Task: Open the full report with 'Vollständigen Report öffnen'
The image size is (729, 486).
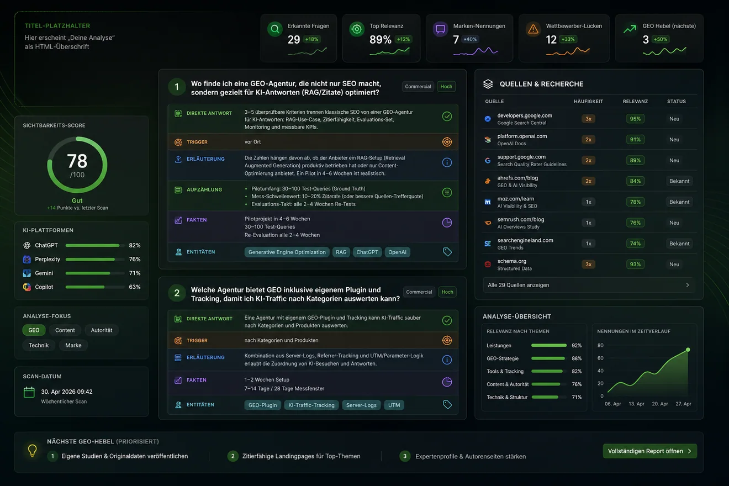Action: (x=649, y=451)
